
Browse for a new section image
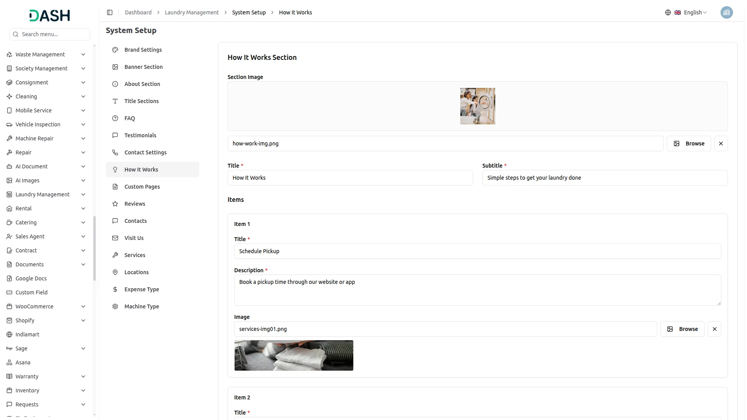pyautogui.click(x=689, y=143)
